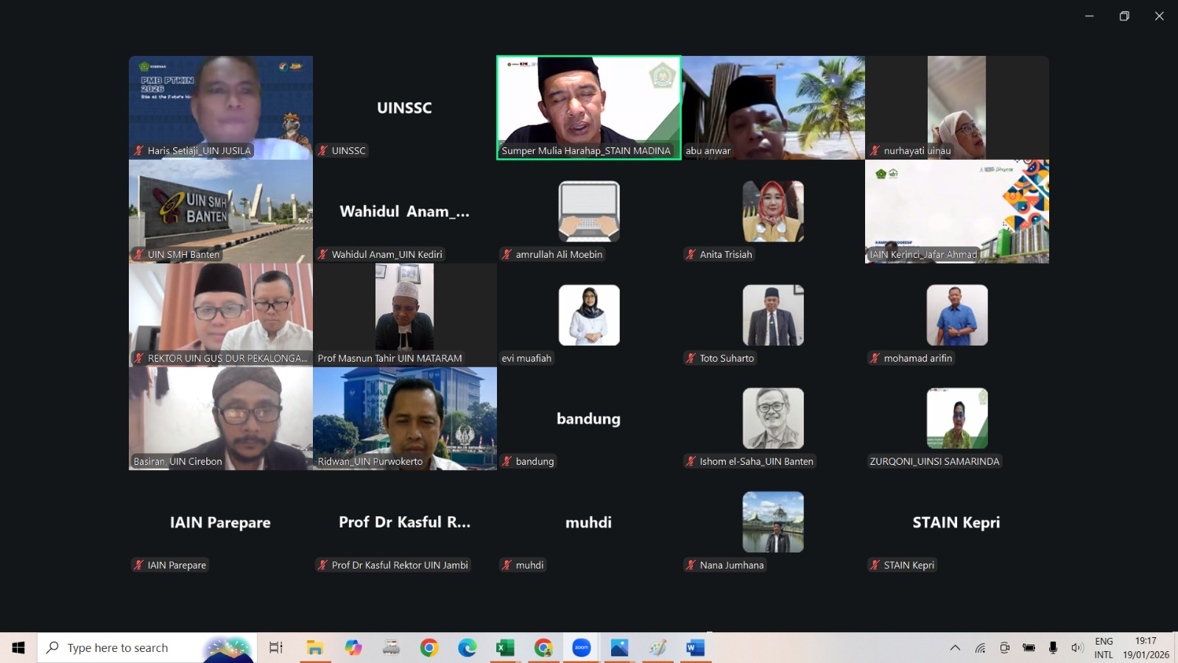Viewport: 1178px width, 663px height.
Task: Select the Prof Masnun Tahir video tile
Action: click(x=404, y=315)
